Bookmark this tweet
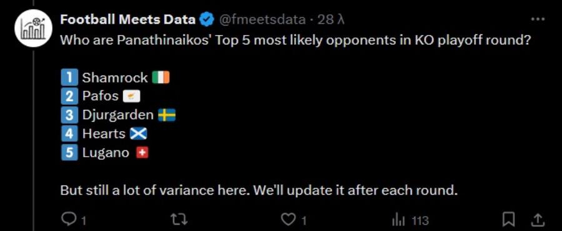This screenshot has height=231, width=562. (x=508, y=219)
